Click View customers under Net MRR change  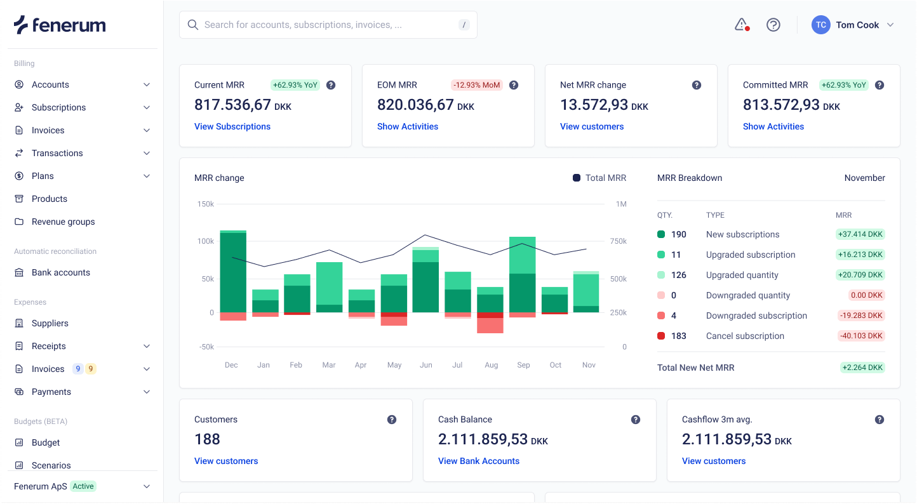[592, 126]
